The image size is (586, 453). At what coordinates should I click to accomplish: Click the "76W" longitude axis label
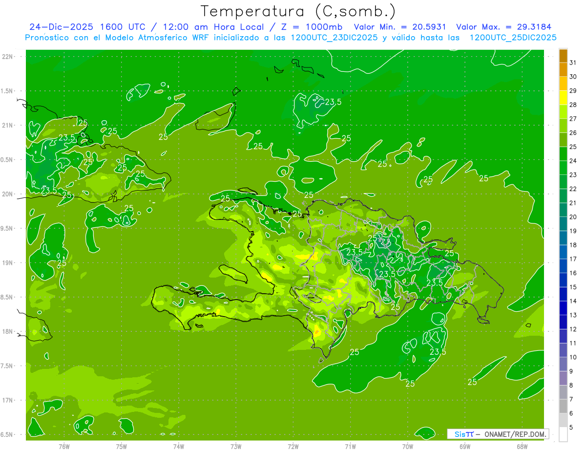64,446
